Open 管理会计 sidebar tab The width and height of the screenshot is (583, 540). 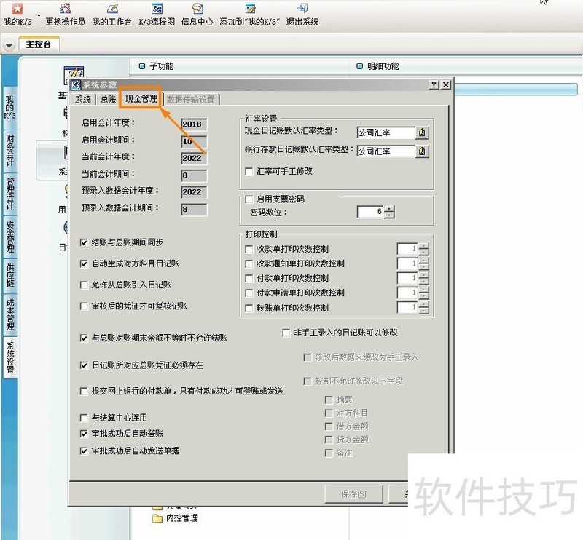pos(10,193)
